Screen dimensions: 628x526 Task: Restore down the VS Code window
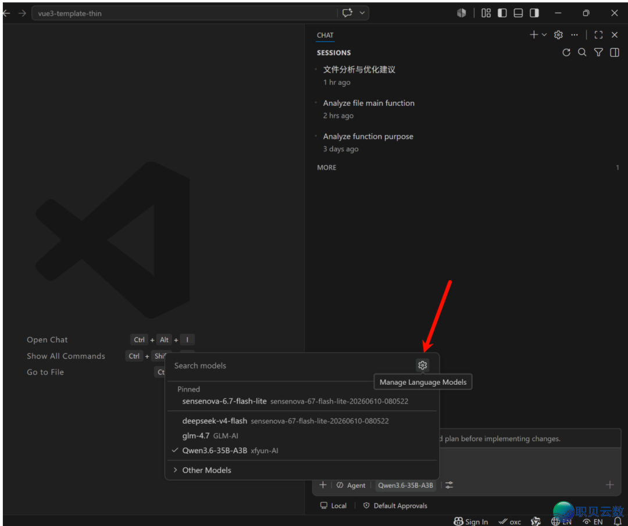(586, 13)
